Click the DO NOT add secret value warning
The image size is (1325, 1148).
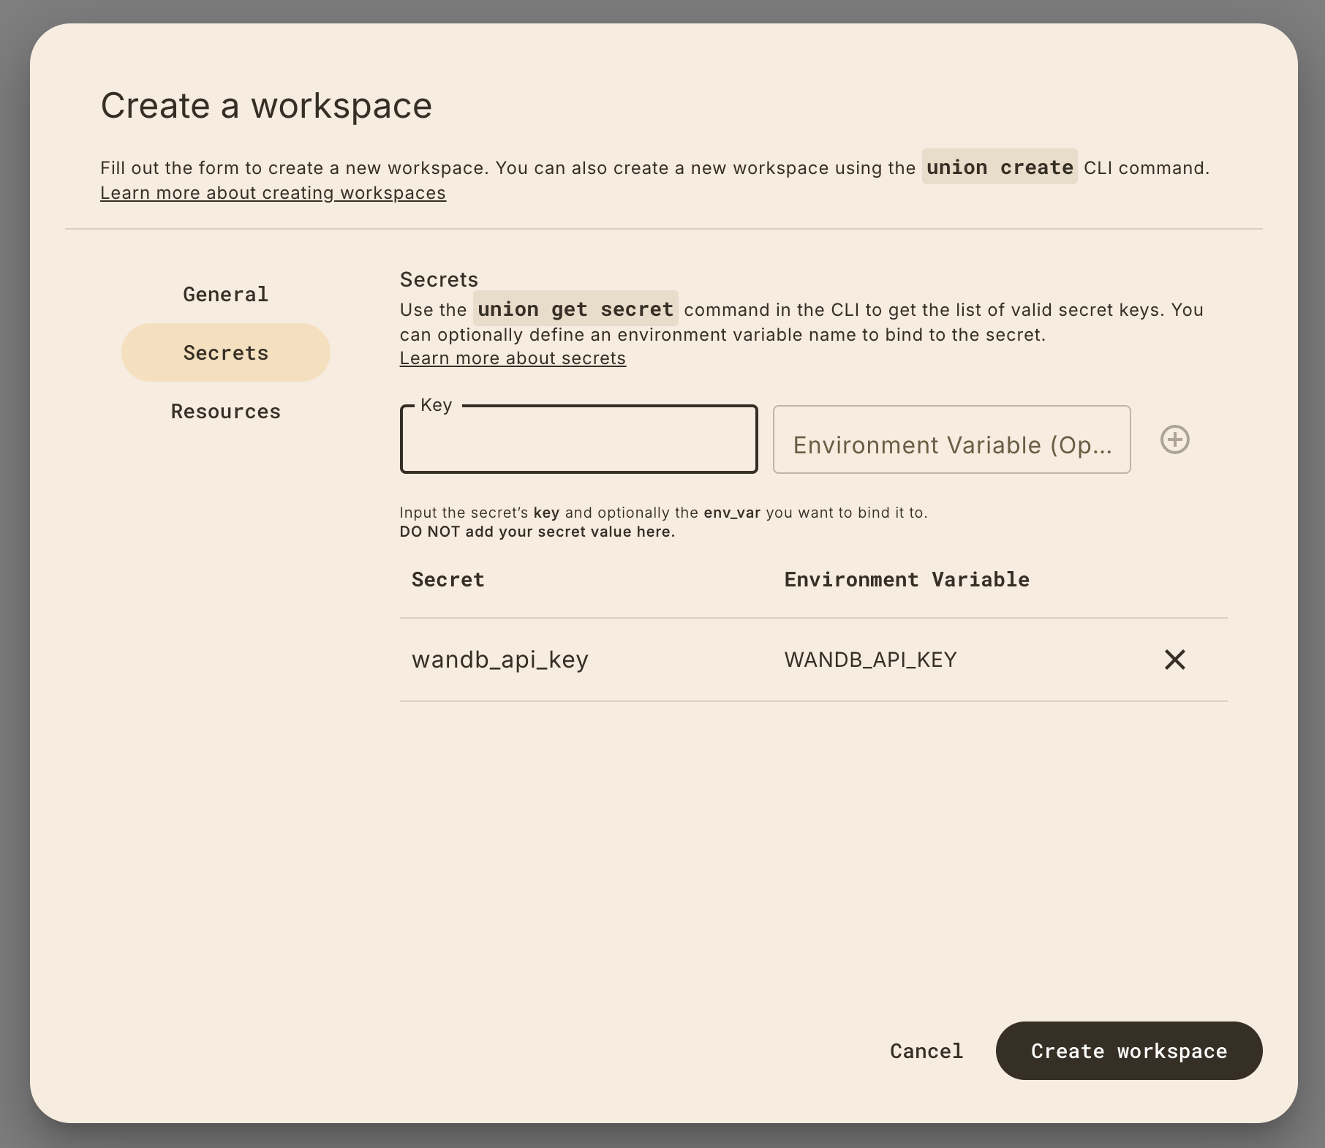click(x=537, y=532)
